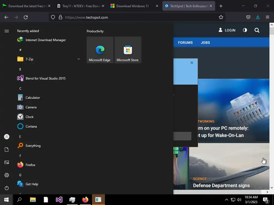274x205 pixels.
Task: Click the SCIENCE category label
Action: 200,179
